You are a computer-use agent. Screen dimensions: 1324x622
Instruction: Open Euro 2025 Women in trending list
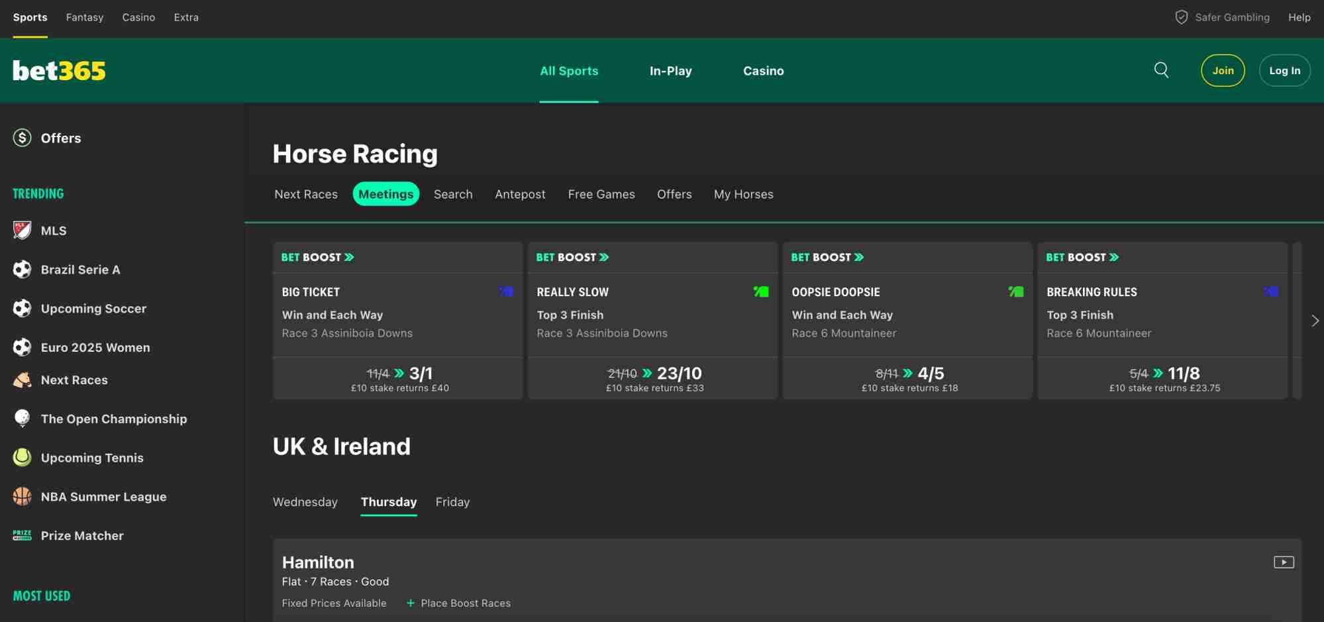pos(95,347)
